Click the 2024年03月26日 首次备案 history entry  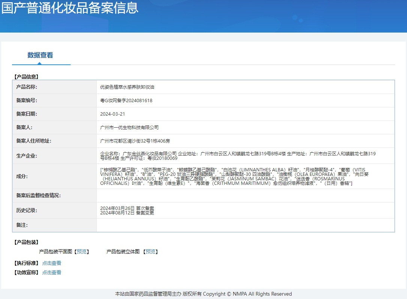tap(127, 208)
